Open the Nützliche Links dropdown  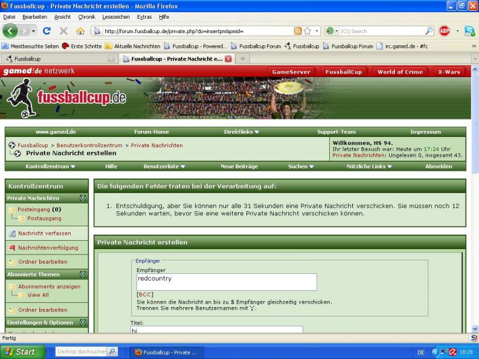(x=369, y=166)
